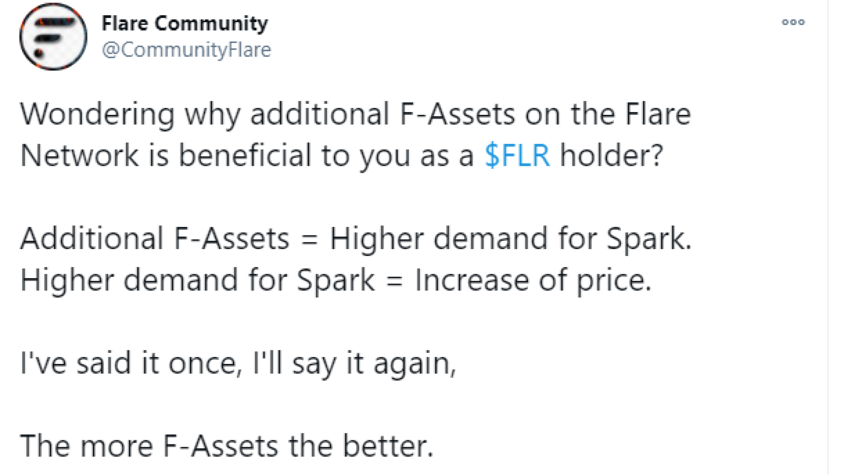Select the line "Additional F-Assets = Higher demand"
The image size is (844, 474).
356,238
